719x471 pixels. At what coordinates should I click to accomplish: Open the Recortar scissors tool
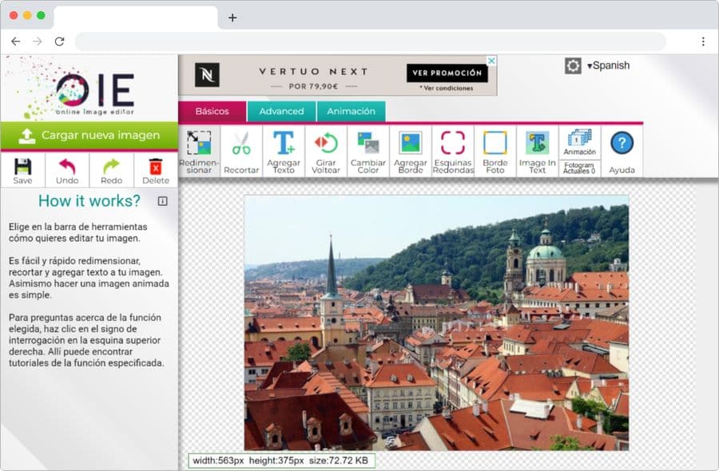click(241, 151)
